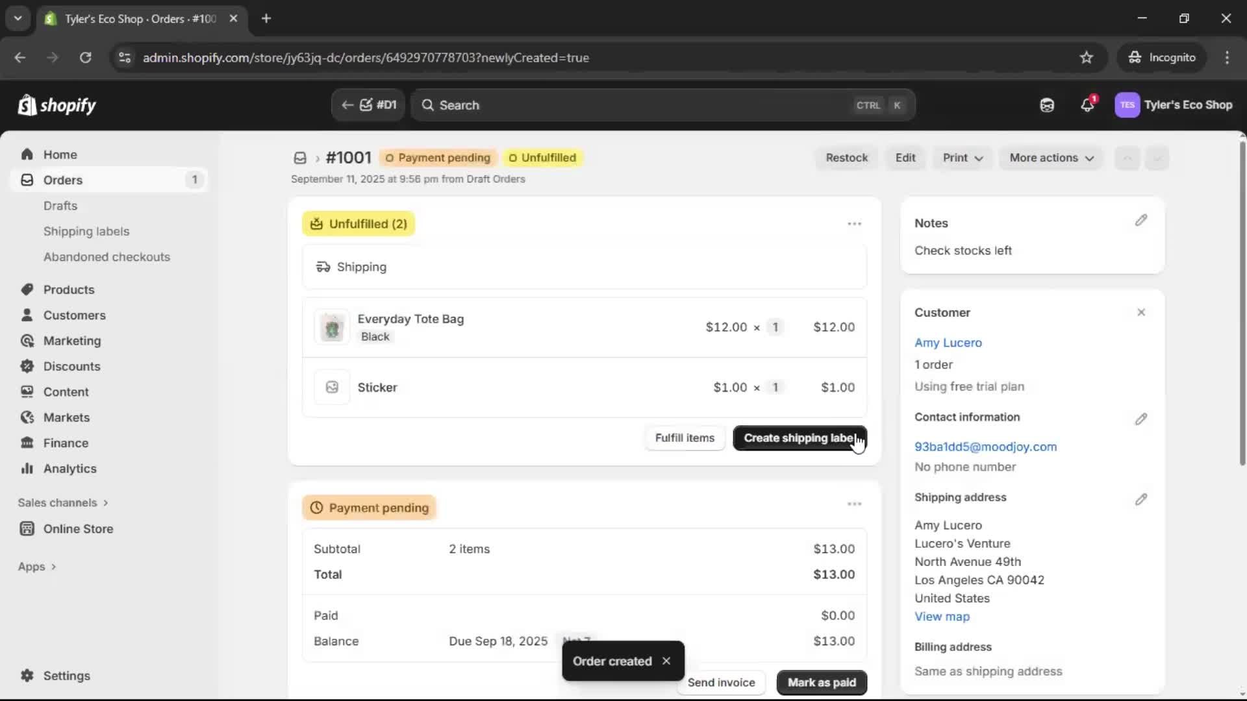
Task: Edit the shipping address pencil icon
Action: tap(1141, 499)
